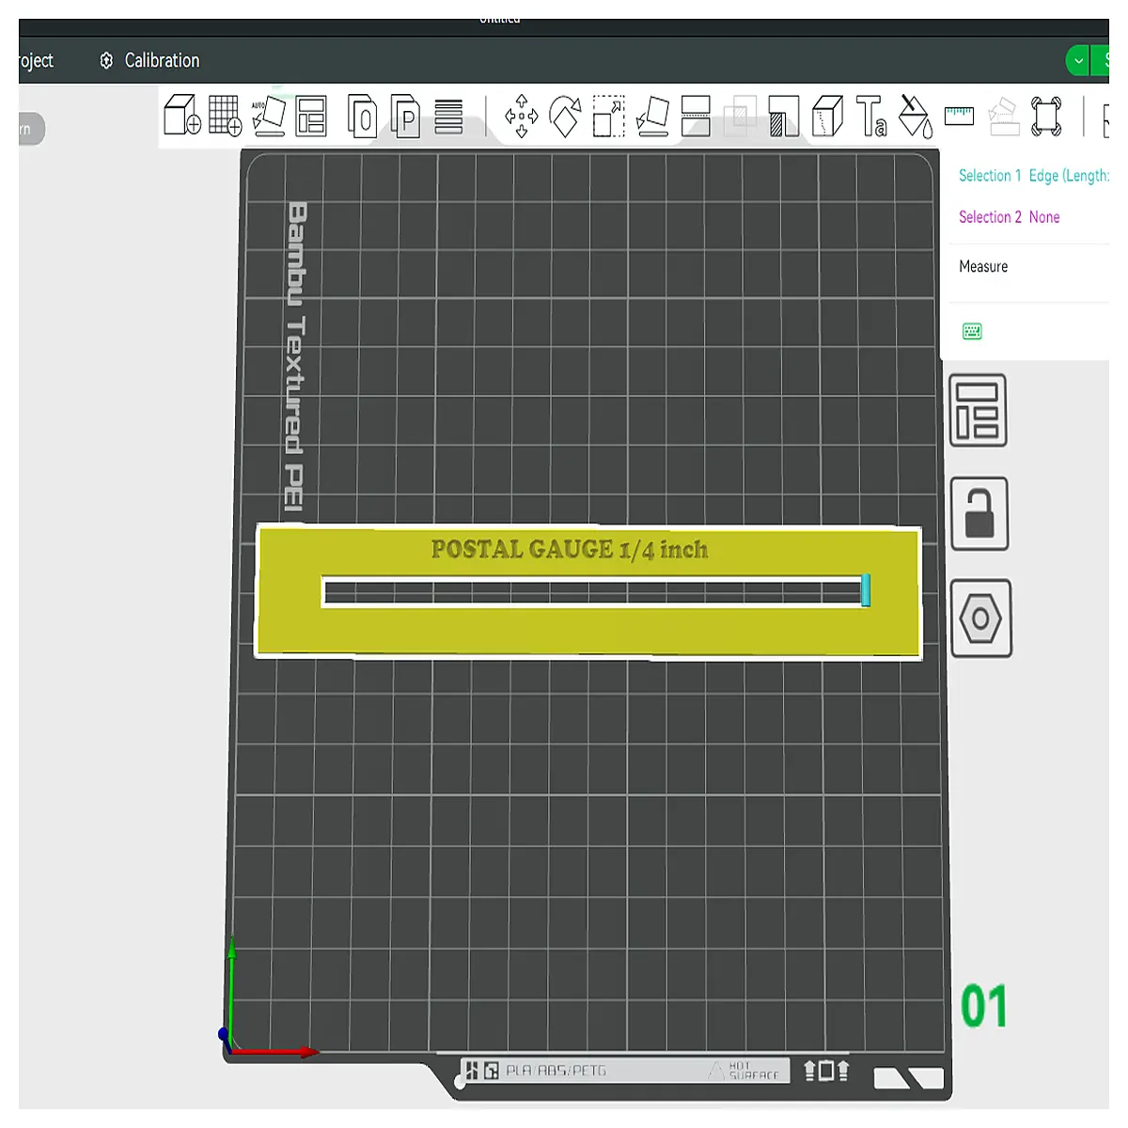The width and height of the screenshot is (1128, 1128).
Task: Select the Scale tool
Action: (x=609, y=117)
